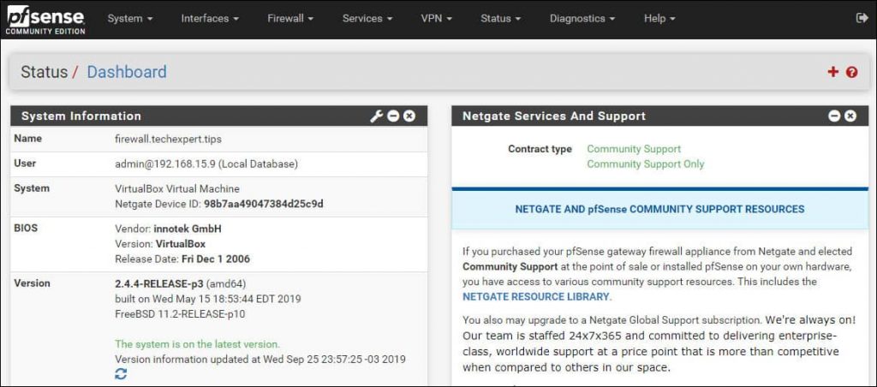
Task: Open the System dropdown menu
Action: point(130,19)
